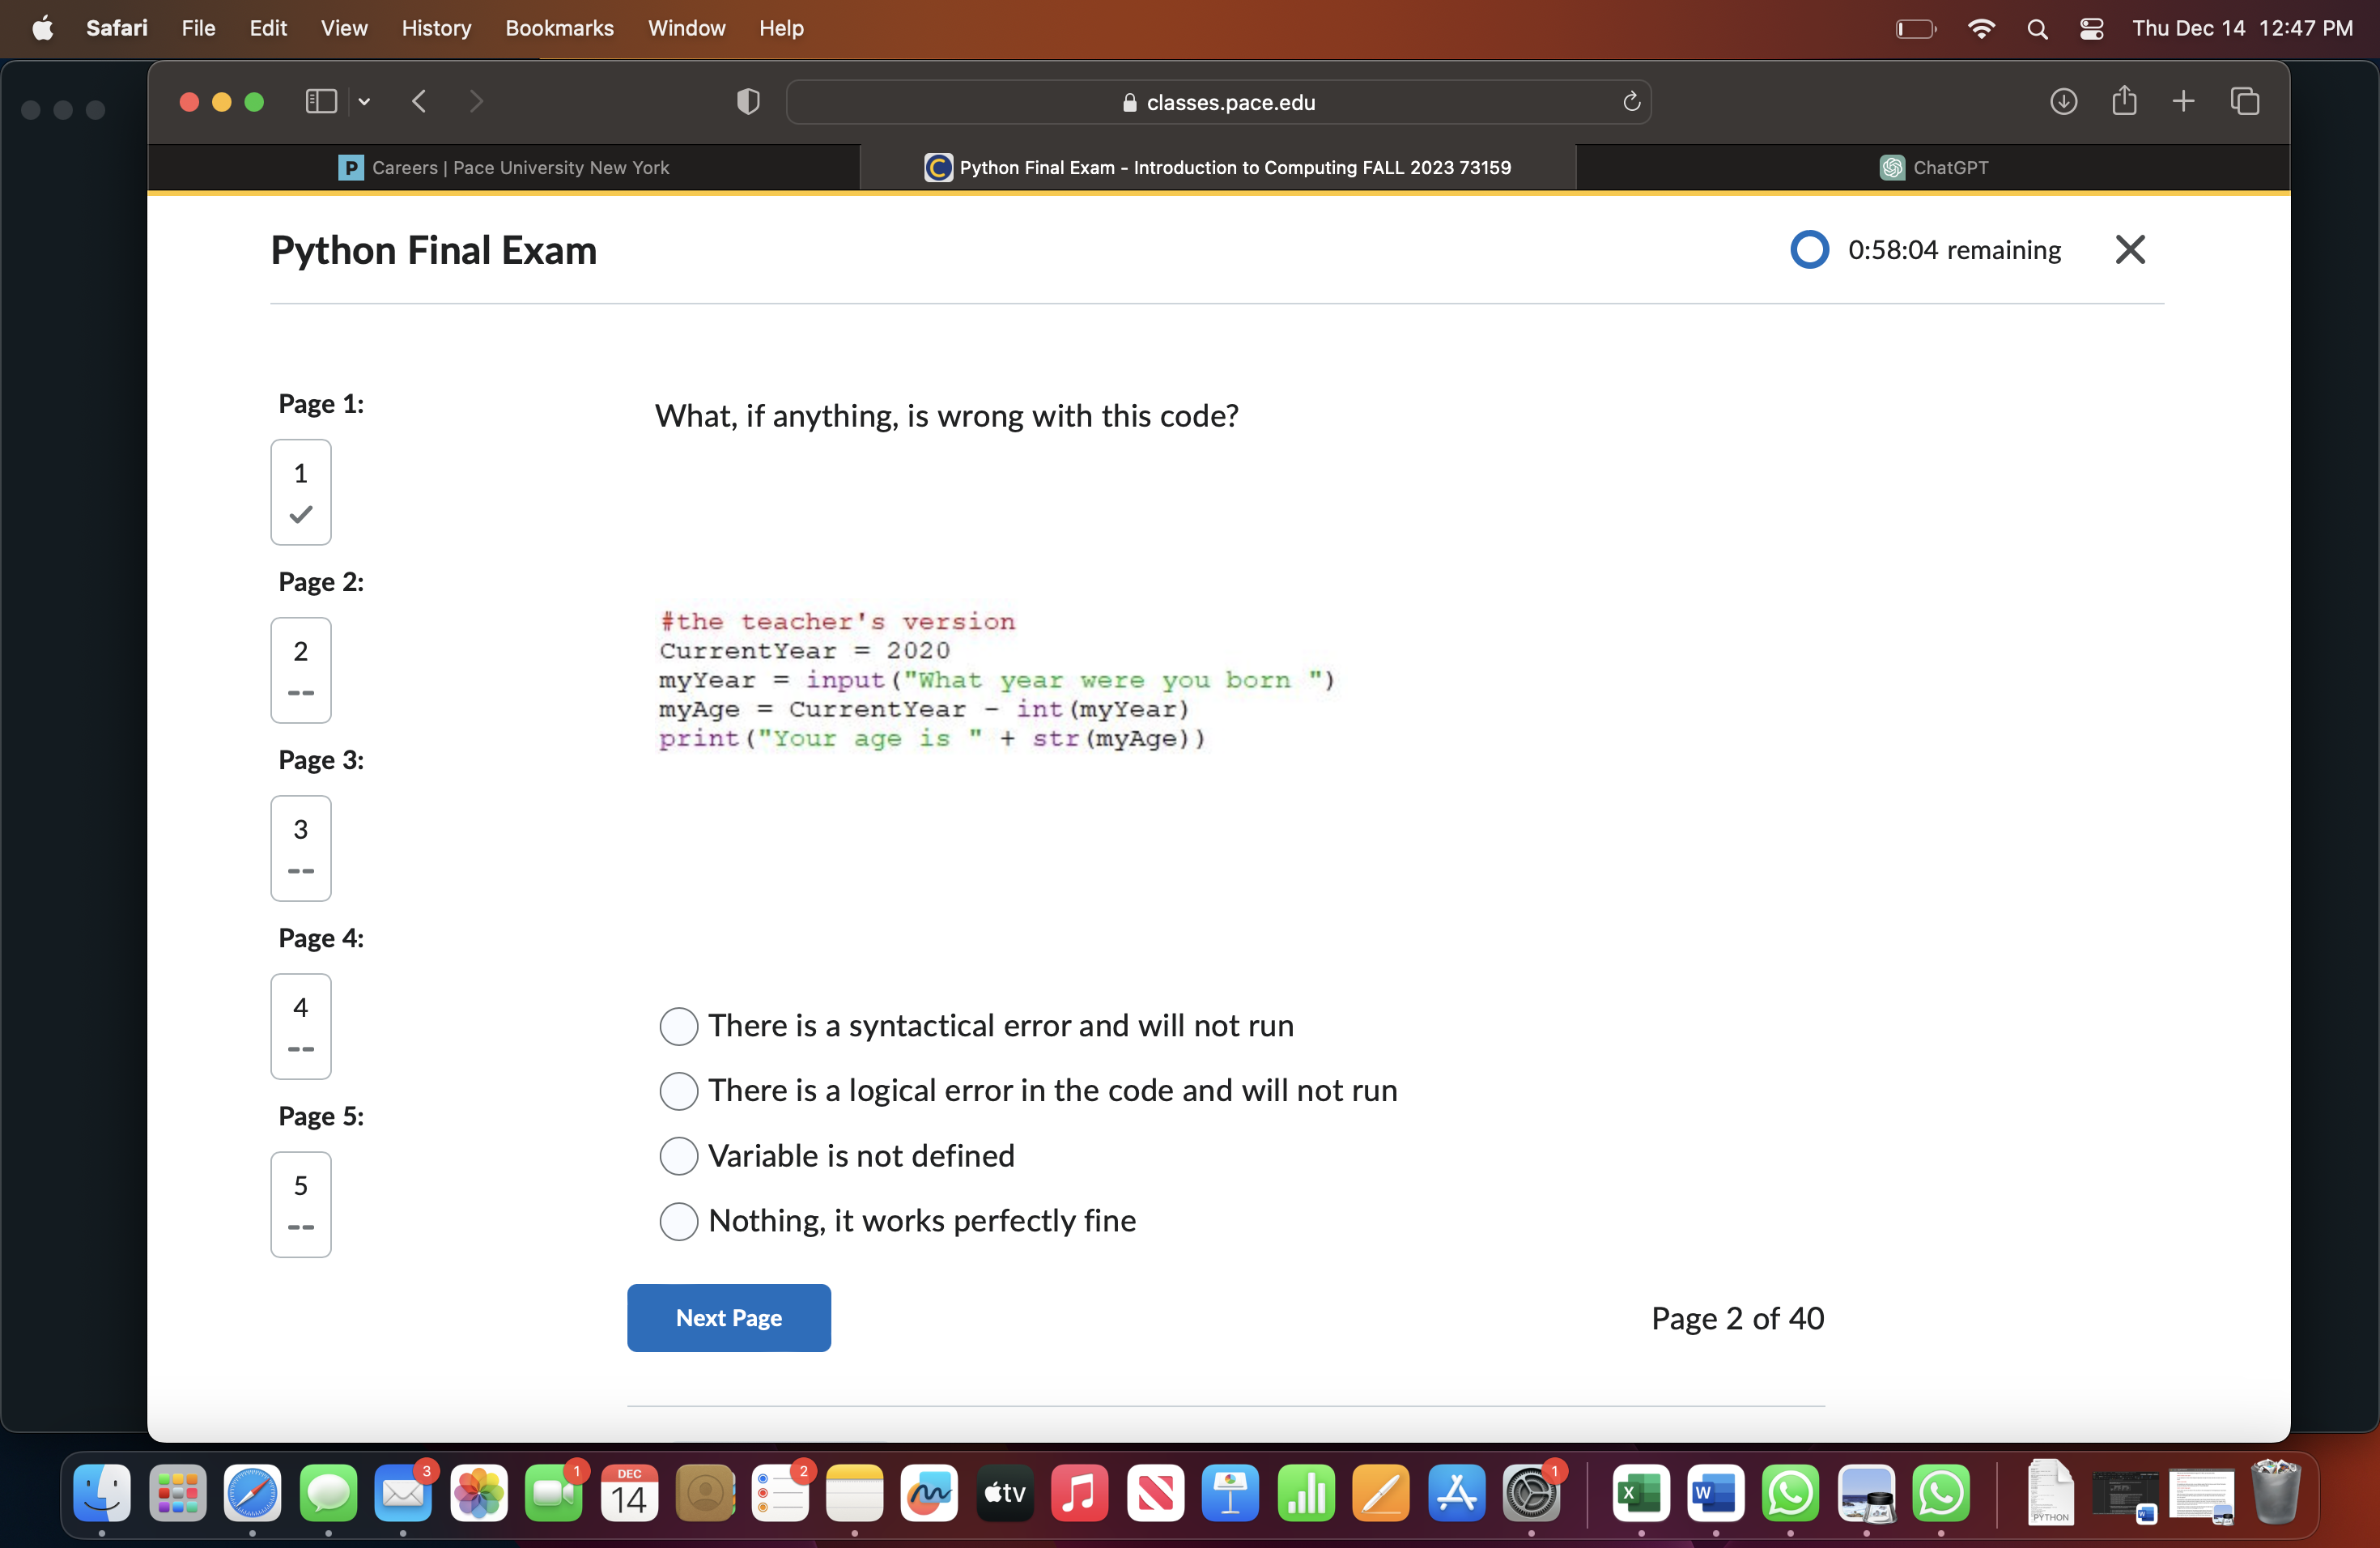Open Calendar showing December 14

[629, 1494]
